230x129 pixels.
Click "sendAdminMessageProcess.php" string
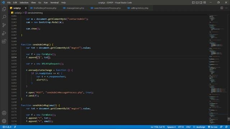coord(64,92)
